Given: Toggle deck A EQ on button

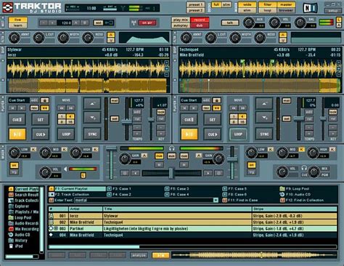Looking at the screenshot, I should click(x=14, y=166).
